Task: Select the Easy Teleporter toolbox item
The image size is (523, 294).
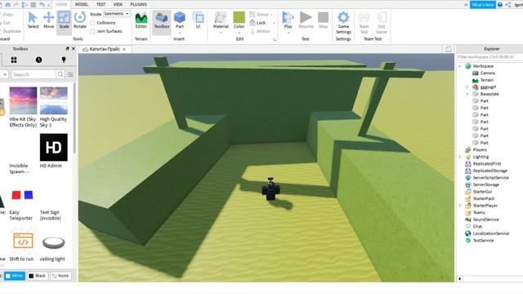Action: (x=22, y=205)
